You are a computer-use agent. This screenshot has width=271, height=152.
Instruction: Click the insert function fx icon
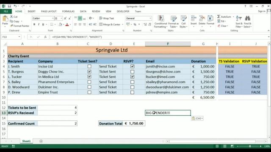point(45,37)
